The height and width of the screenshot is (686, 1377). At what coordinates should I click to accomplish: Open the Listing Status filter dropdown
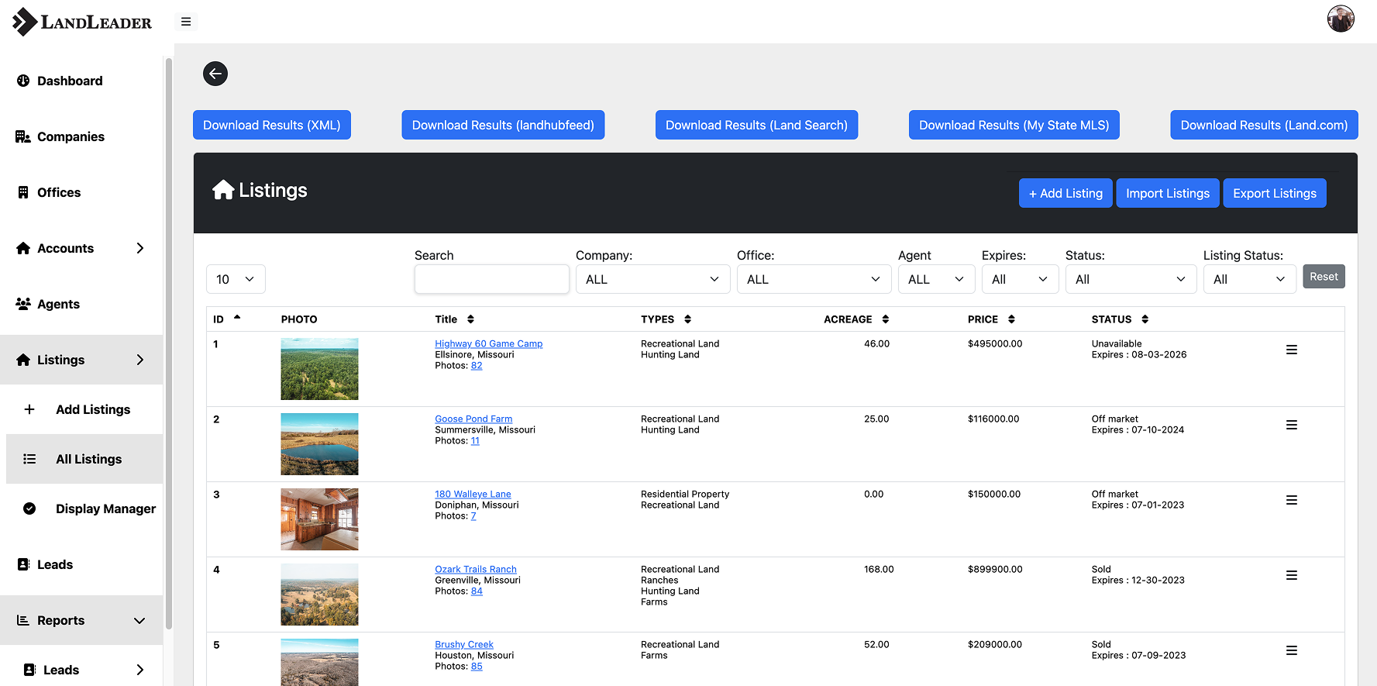(x=1249, y=279)
